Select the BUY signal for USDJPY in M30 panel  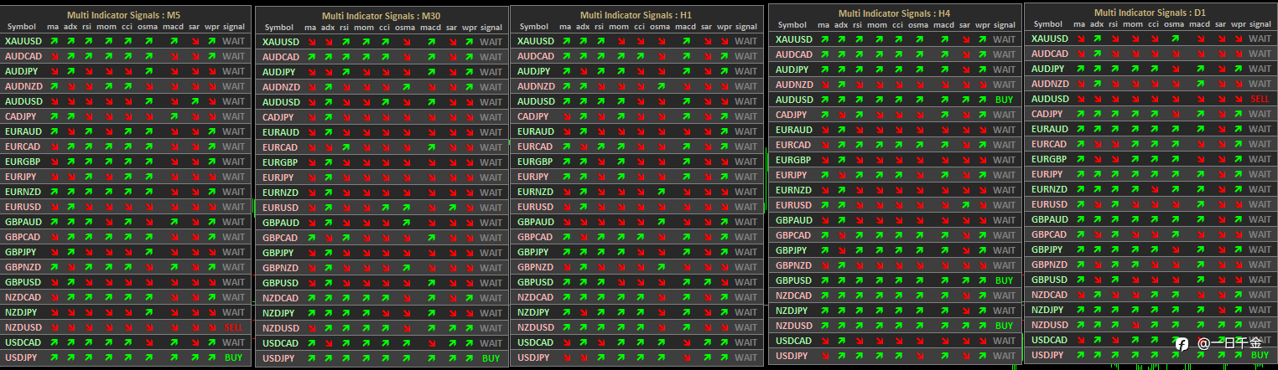click(x=491, y=358)
